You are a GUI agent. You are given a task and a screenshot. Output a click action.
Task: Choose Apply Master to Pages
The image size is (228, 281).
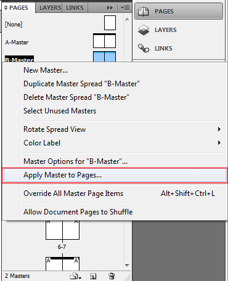tap(115, 175)
